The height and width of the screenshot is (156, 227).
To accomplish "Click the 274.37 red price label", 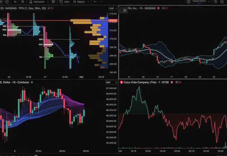I will click(113, 20).
